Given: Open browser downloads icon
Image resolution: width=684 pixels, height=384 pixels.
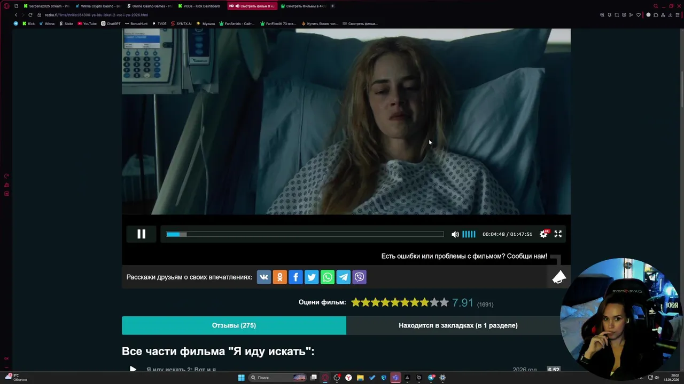Looking at the screenshot, I should pyautogui.click(x=670, y=15).
